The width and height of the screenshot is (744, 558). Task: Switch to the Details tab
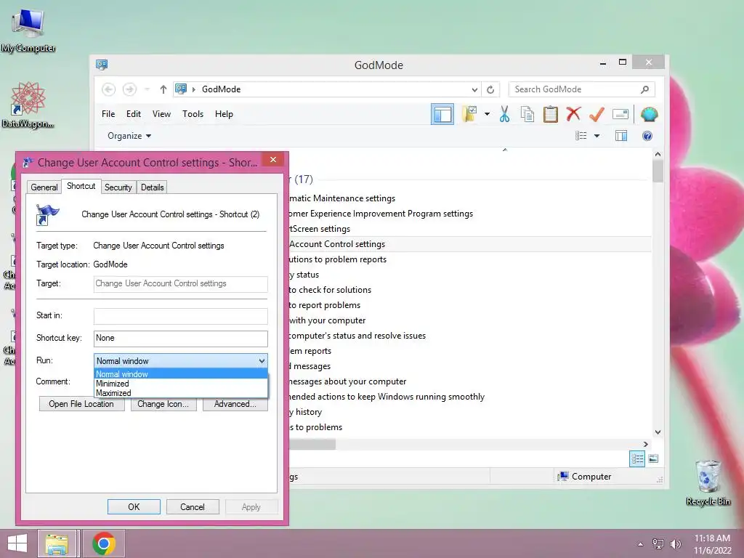click(153, 187)
